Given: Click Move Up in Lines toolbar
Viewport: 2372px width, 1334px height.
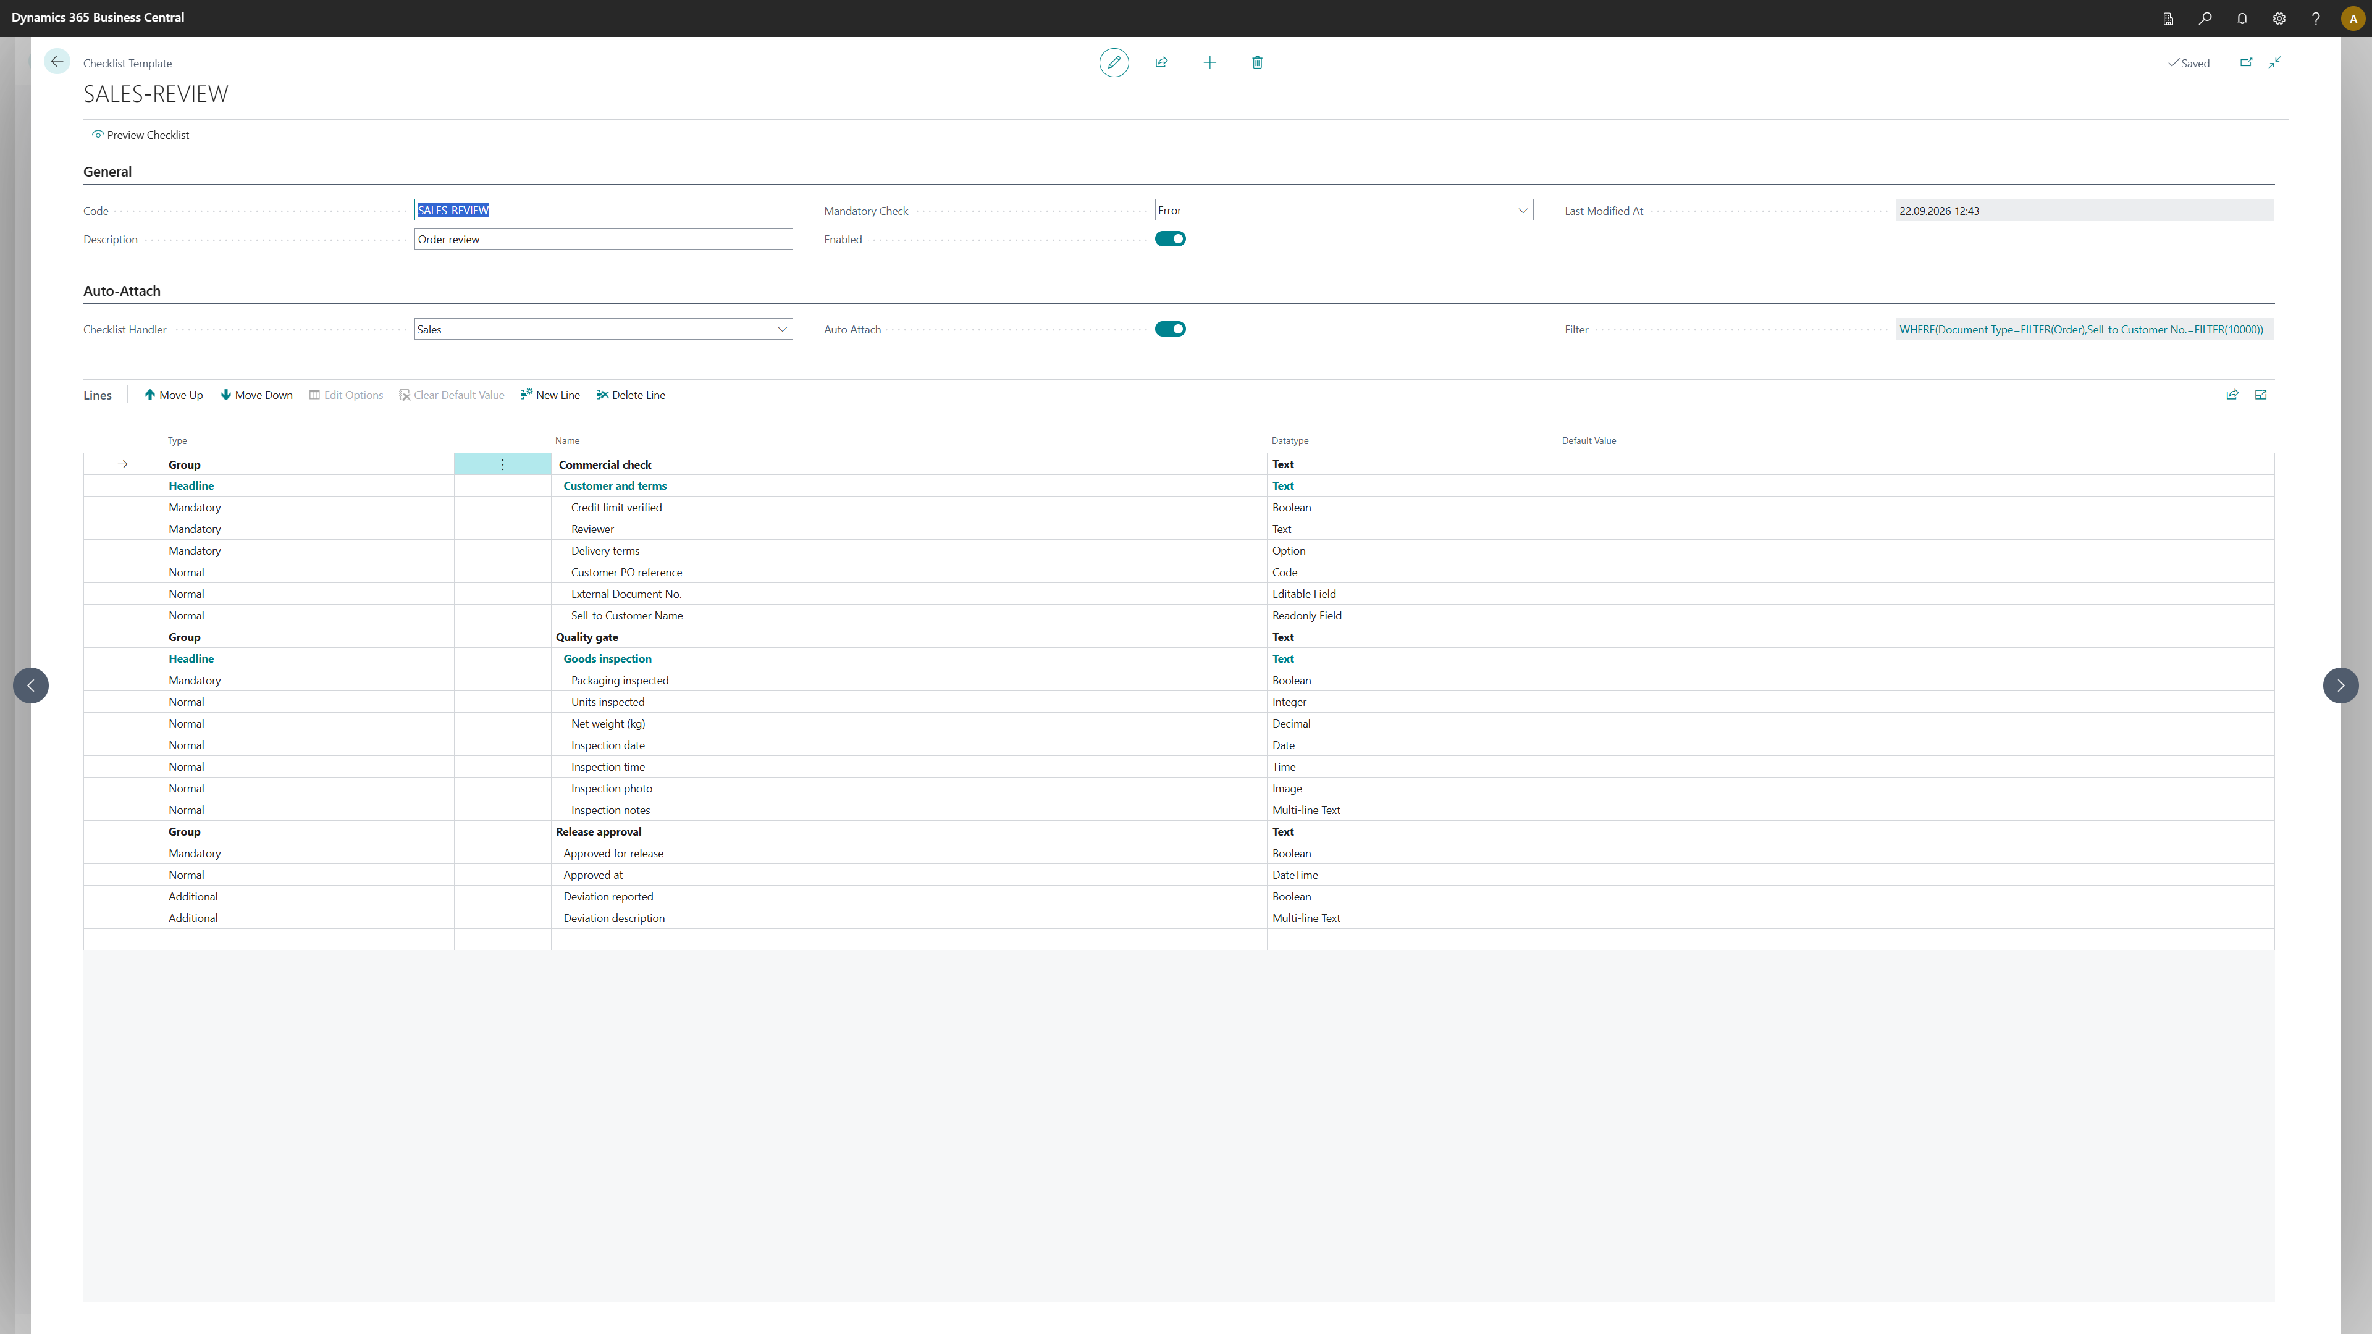Looking at the screenshot, I should [x=173, y=395].
